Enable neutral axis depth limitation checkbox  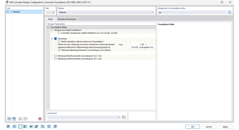tap(59, 33)
